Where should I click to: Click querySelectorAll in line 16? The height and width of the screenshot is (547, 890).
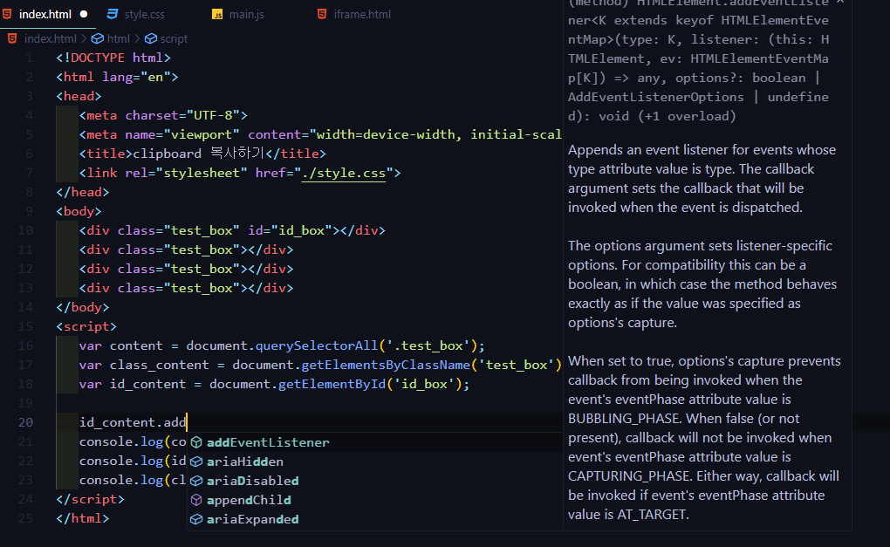point(317,345)
